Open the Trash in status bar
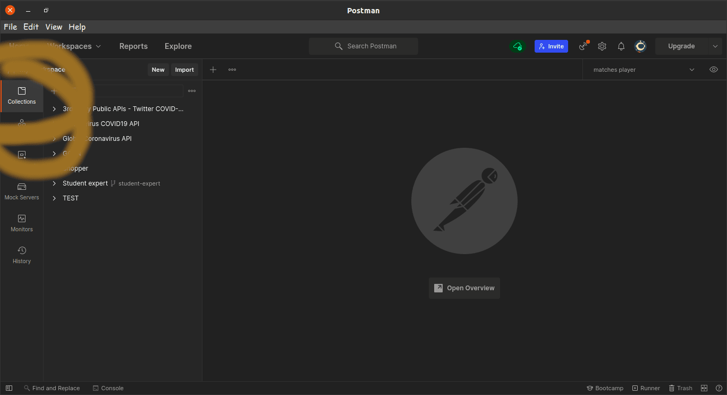The height and width of the screenshot is (395, 727). coord(680,388)
